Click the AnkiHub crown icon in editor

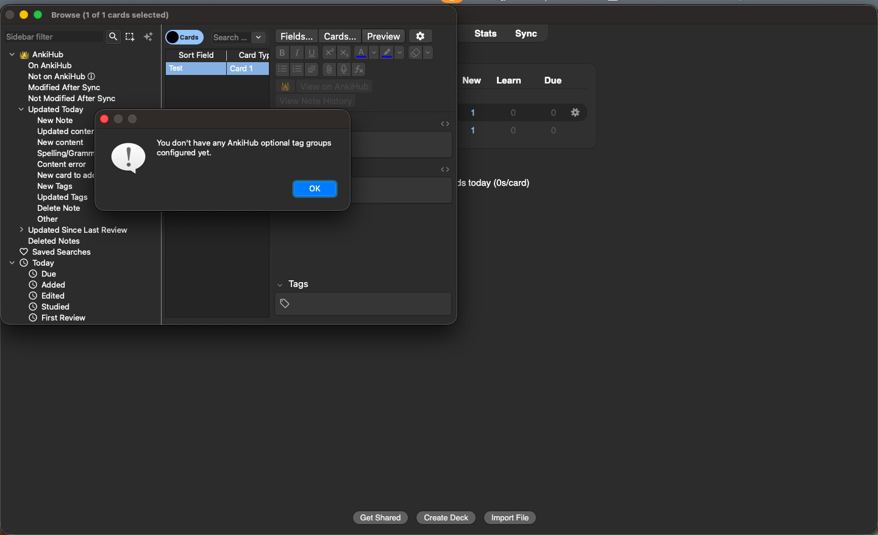[285, 87]
